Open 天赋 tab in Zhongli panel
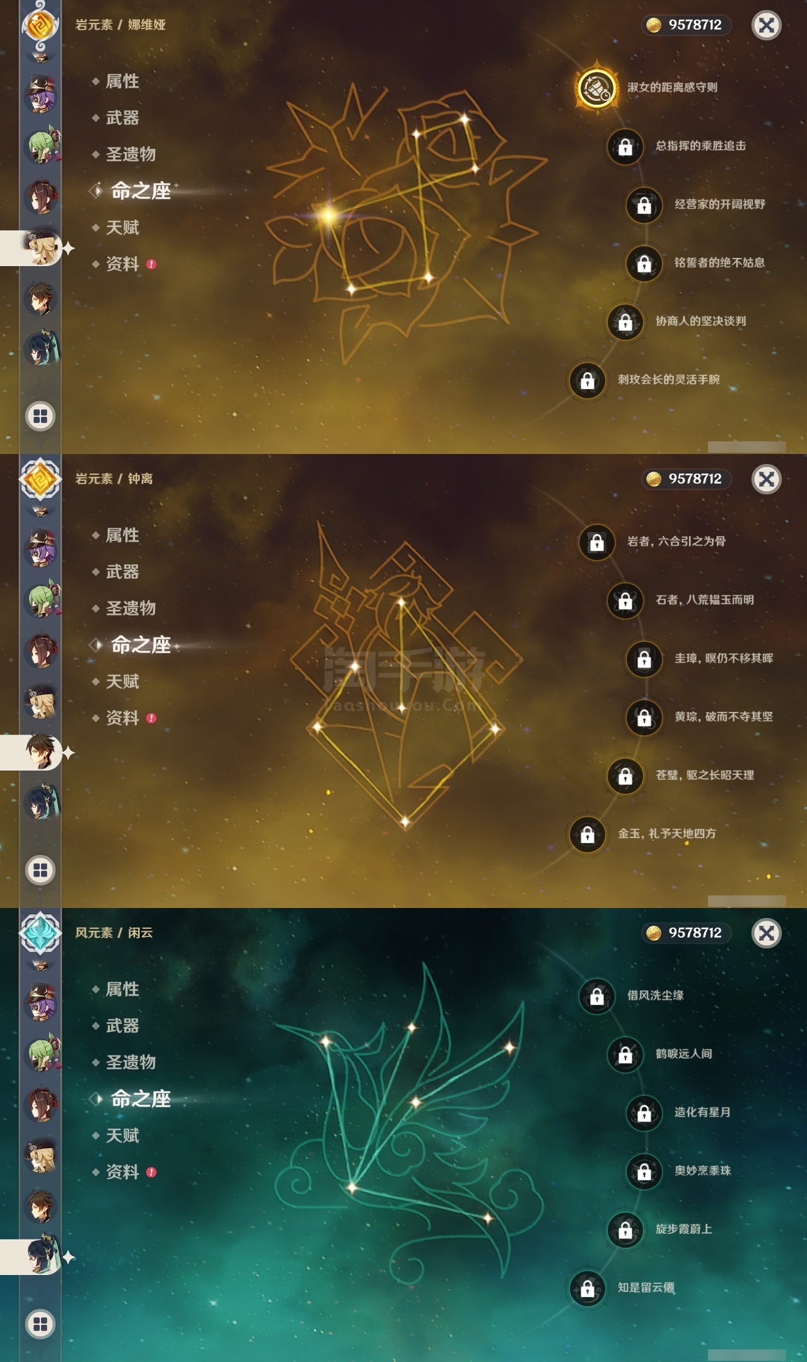Image resolution: width=807 pixels, height=1362 pixels. 122,682
